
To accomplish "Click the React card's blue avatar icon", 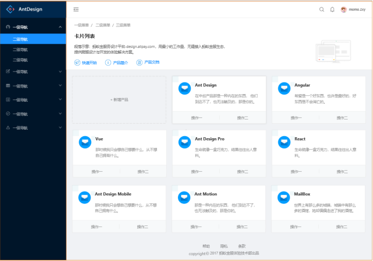I will [x=284, y=142].
